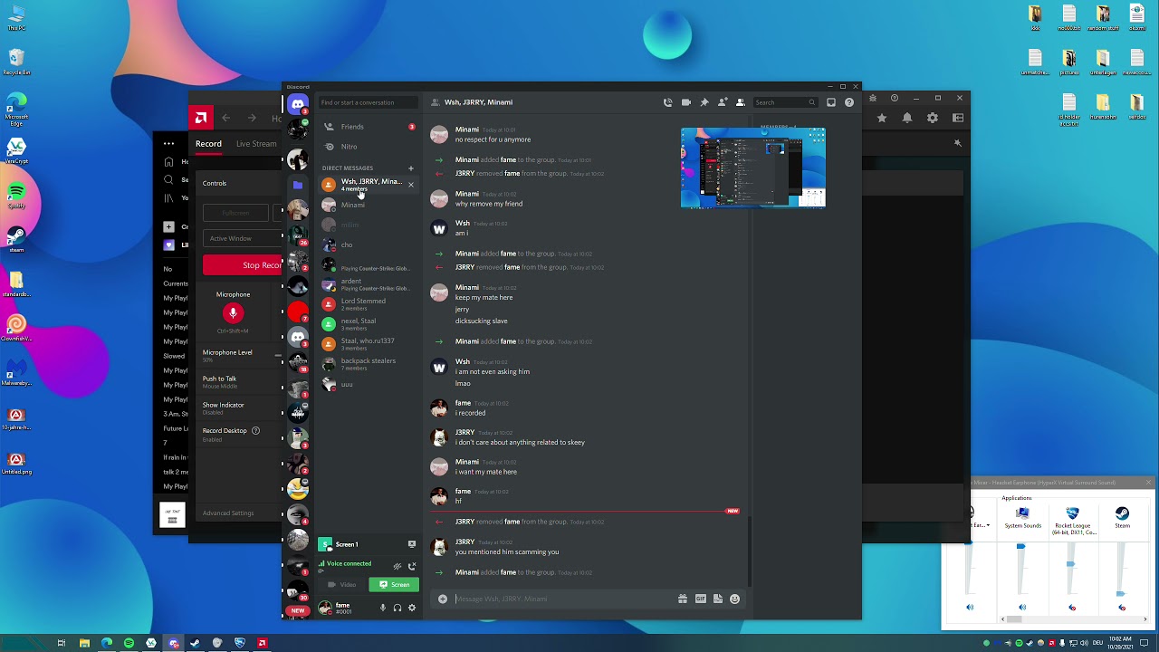Open the sticker picker
Viewport: 1159px width, 652px height.
click(717, 599)
